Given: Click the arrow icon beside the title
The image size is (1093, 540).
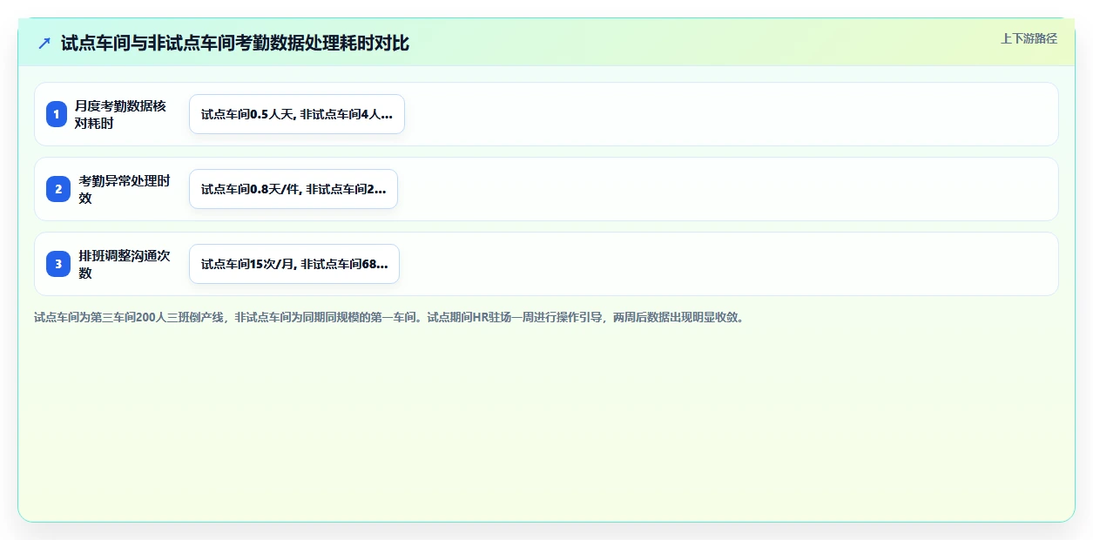Looking at the screenshot, I should tap(44, 43).
